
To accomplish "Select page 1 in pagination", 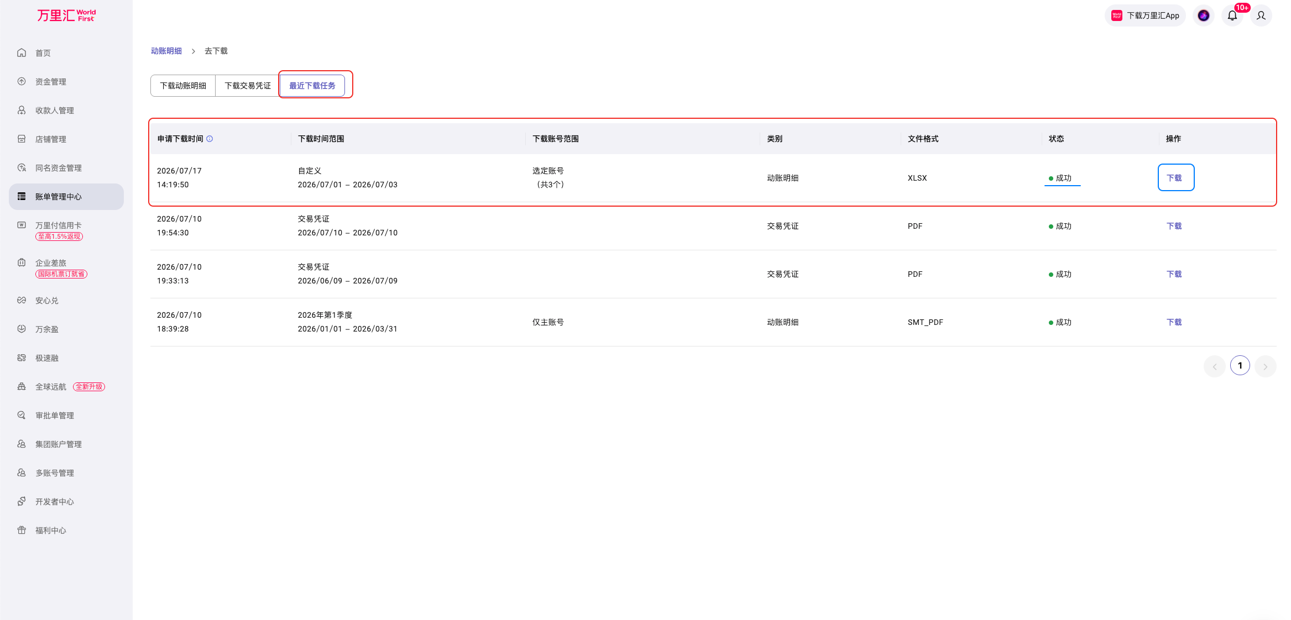I will tap(1240, 366).
